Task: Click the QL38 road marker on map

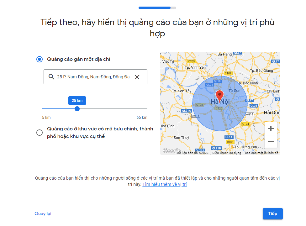Action: 254,106
